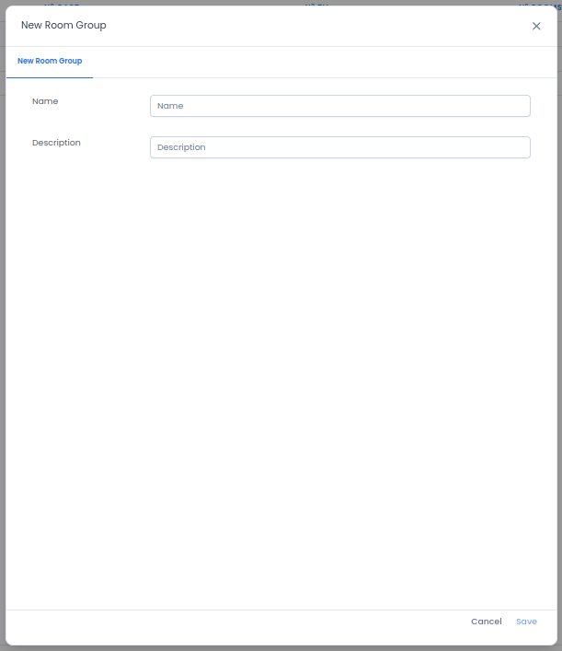Save the new room group

[526, 622]
